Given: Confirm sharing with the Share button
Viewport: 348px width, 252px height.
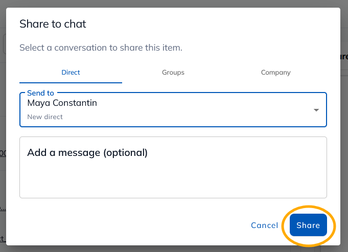Looking at the screenshot, I should [x=308, y=225].
